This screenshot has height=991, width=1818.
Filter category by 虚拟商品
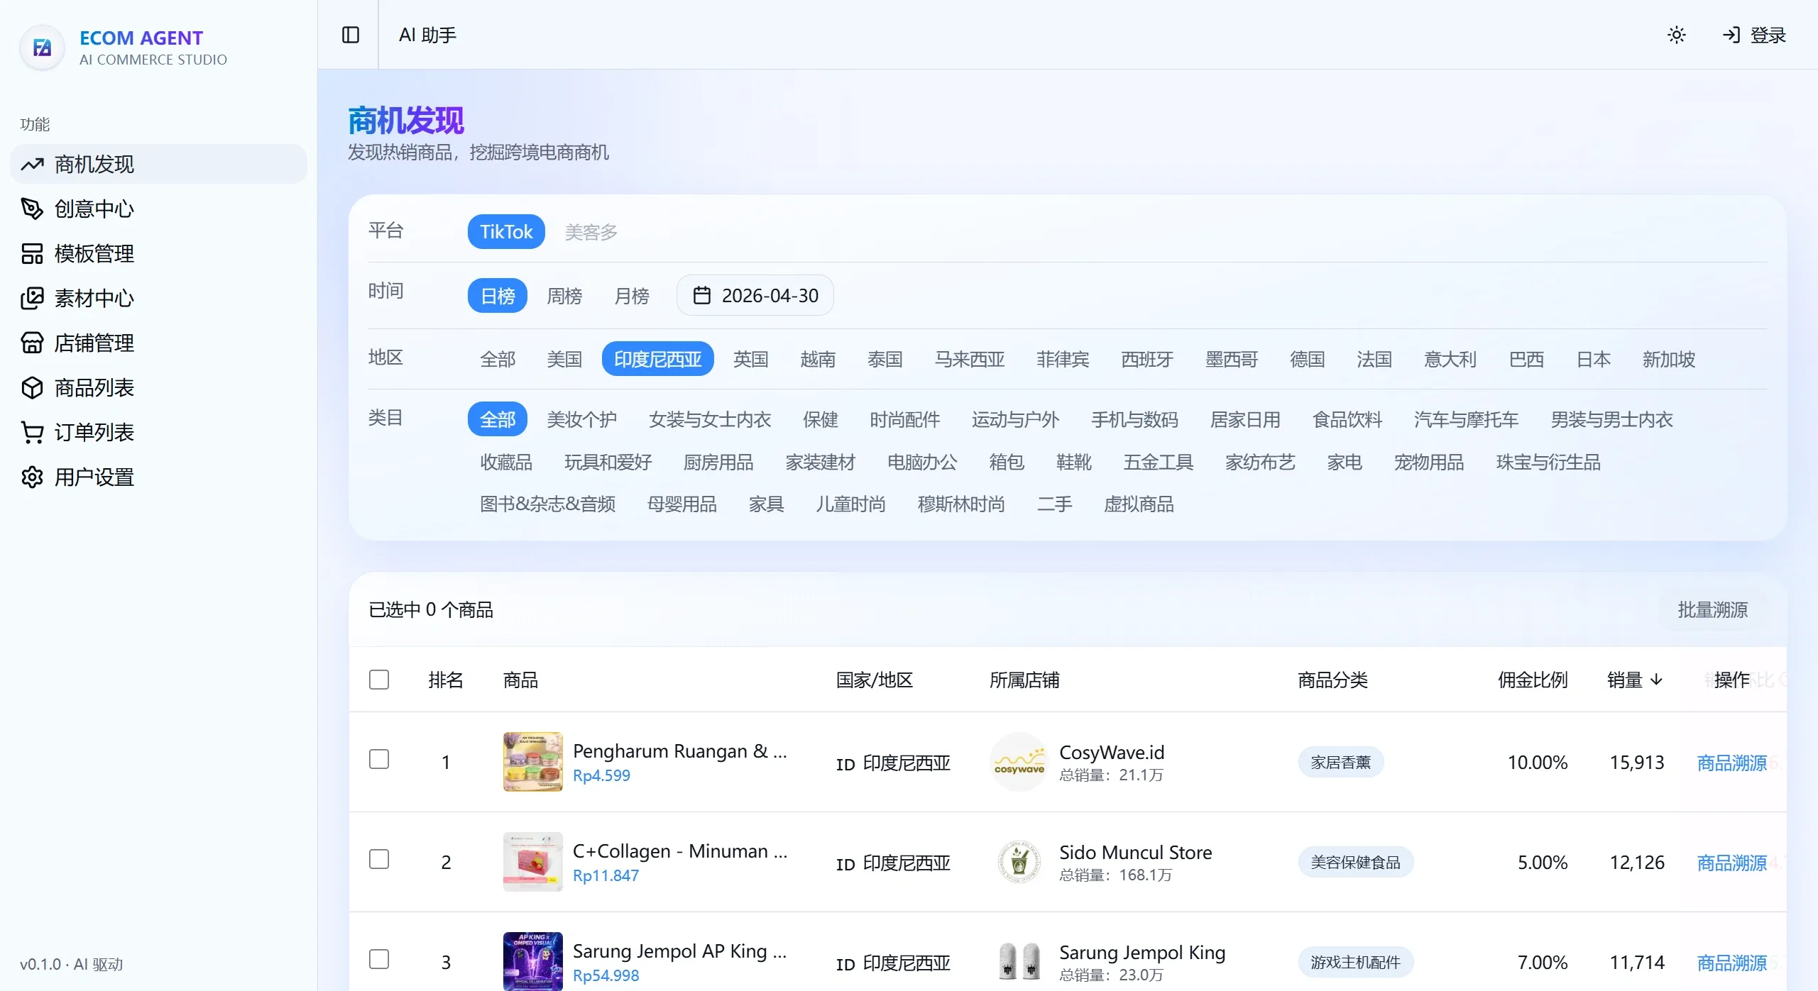click(x=1139, y=504)
